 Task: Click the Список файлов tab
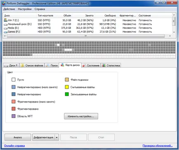pos(32,66)
